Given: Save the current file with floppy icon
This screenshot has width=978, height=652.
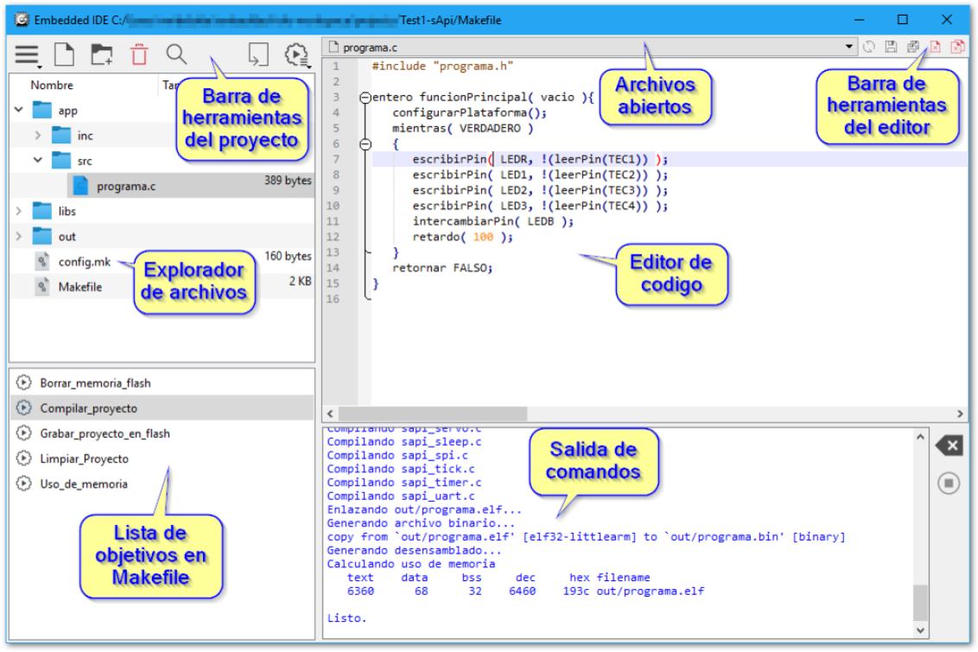Looking at the screenshot, I should click(x=892, y=47).
